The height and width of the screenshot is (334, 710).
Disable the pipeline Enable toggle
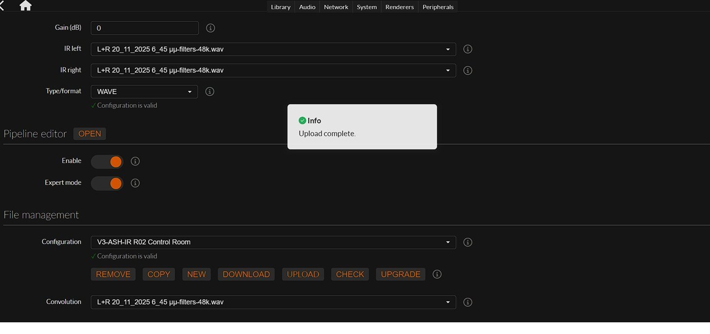[x=107, y=162]
